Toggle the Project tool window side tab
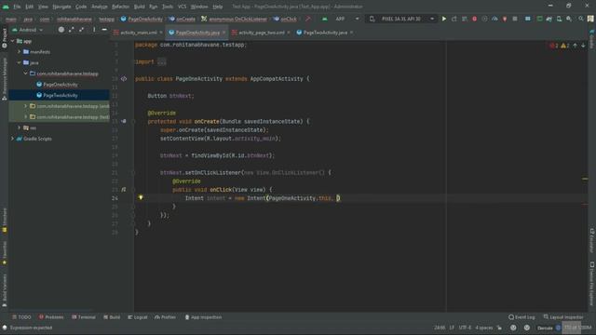596x335 pixels. tap(4, 38)
